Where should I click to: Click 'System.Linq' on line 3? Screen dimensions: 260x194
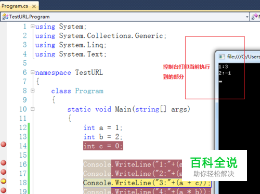81,45
